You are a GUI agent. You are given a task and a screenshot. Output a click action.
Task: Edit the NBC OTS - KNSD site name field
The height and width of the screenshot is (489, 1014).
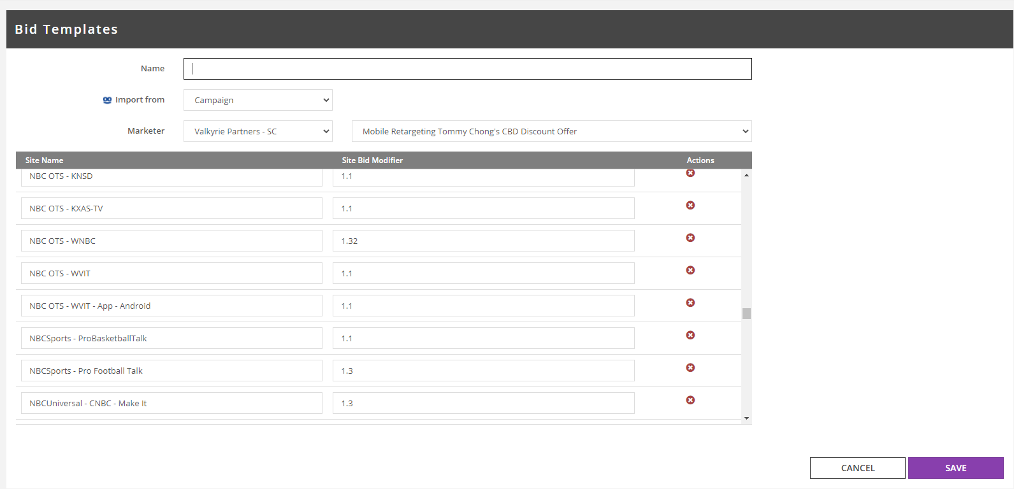[x=171, y=177]
